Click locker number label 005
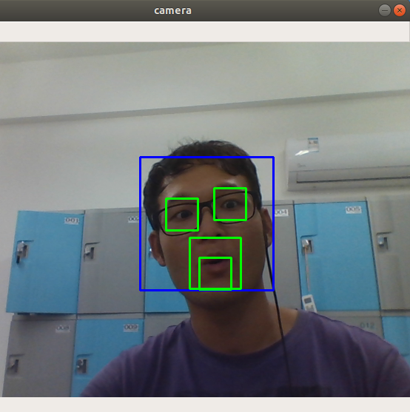This screenshot has width=410, height=412. (x=353, y=209)
